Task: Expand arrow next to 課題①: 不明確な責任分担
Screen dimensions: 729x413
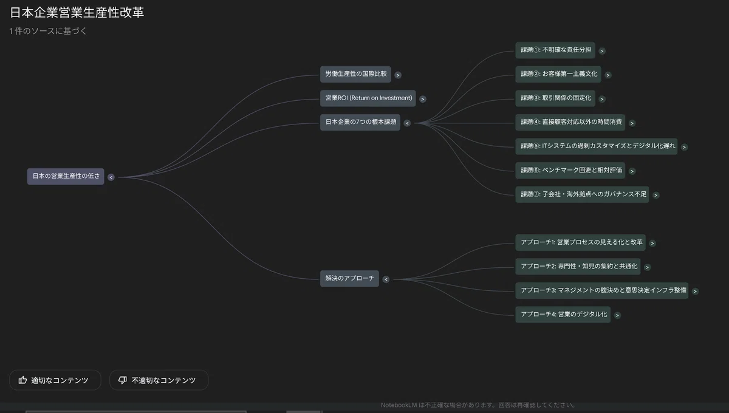Action: 602,52
